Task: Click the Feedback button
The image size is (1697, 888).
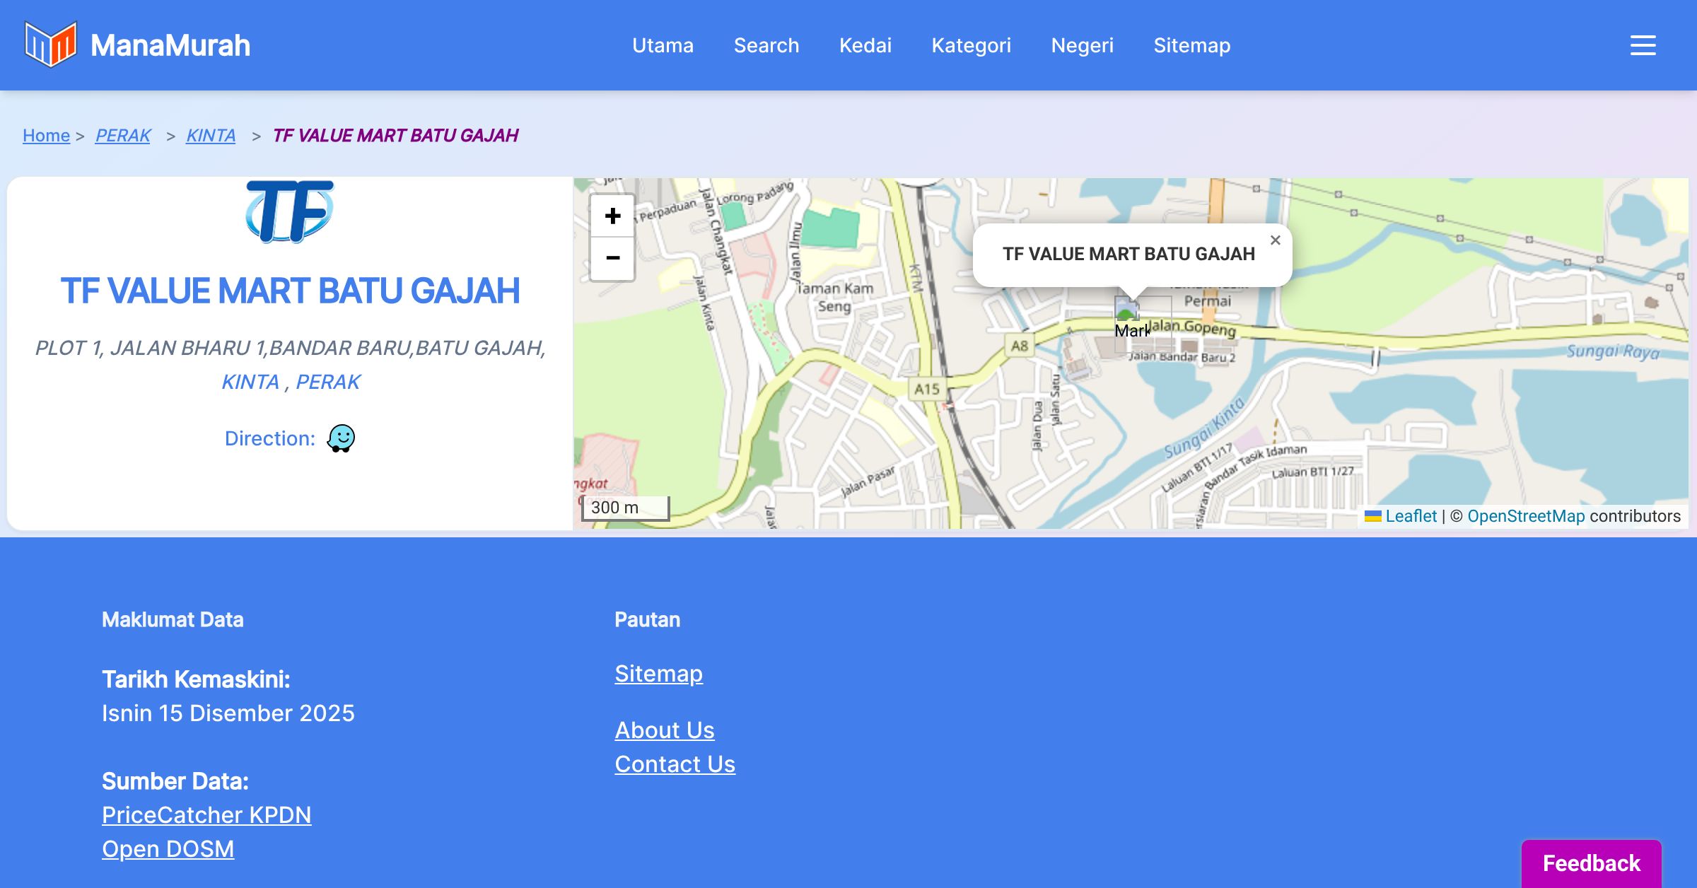Action: tap(1591, 863)
